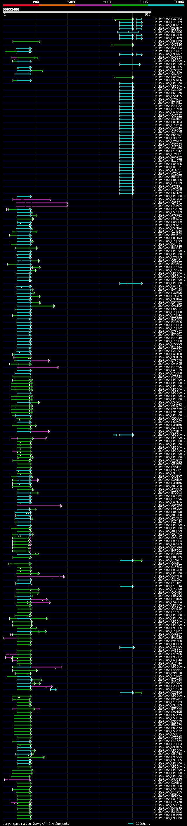Click the UniRef100_A7UWD4 entry
The height and width of the screenshot is (826, 187).
(x=168, y=206)
